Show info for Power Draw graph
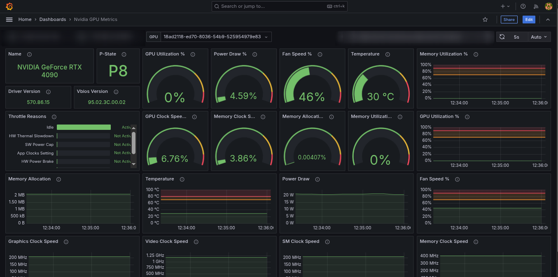Viewport: 558px width, 277px height. point(317,179)
